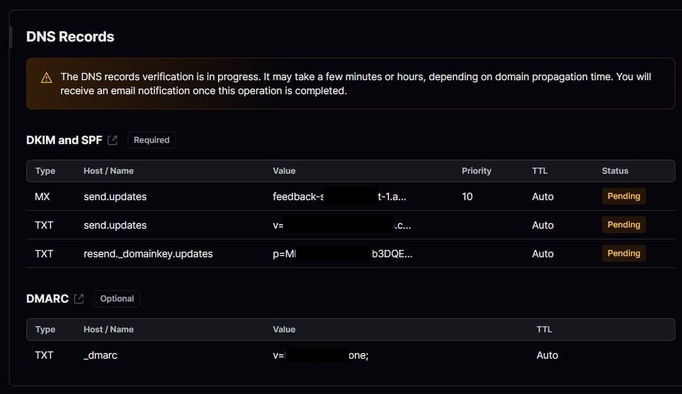
Task: Copy the DKIM value starting with p=
Action: pos(342,254)
